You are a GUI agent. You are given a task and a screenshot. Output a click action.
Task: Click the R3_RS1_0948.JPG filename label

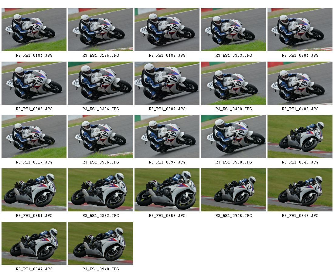(101, 269)
